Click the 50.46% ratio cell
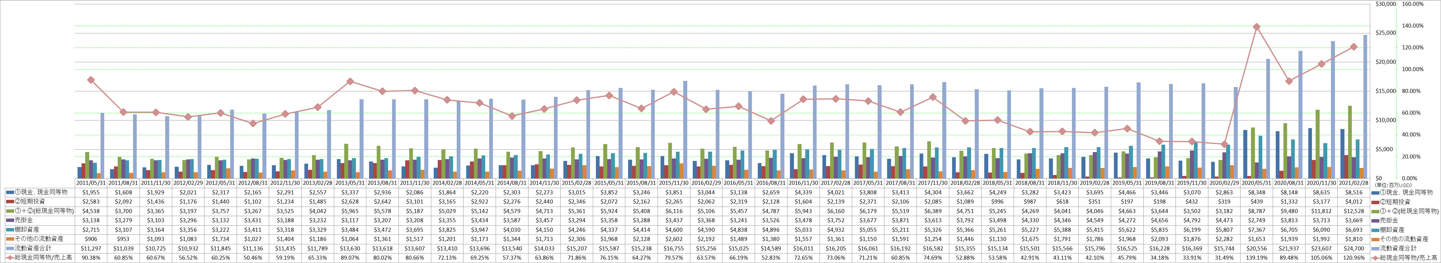This screenshot has height=263, width=1441. click(253, 258)
